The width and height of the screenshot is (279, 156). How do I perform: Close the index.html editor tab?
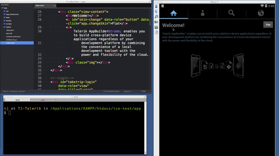(55, 6)
